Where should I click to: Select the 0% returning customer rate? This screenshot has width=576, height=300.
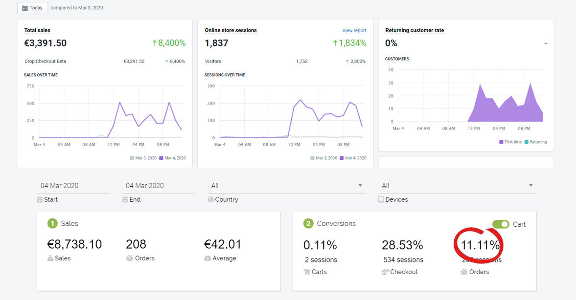pos(391,43)
